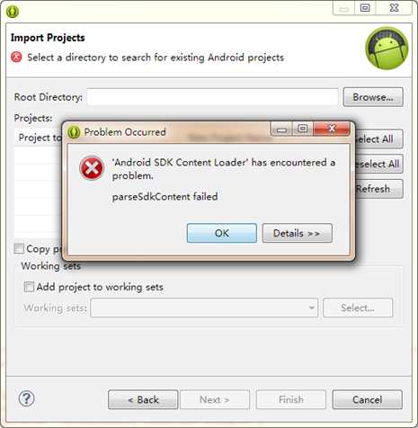Image resolution: width=418 pixels, height=428 pixels.
Task: Click the Android robot wizard logo
Action: [x=387, y=49]
